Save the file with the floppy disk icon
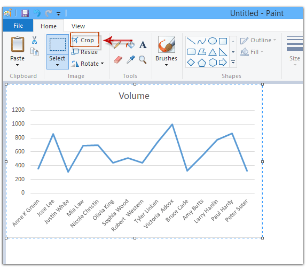306x271 pixels. pos(25,13)
